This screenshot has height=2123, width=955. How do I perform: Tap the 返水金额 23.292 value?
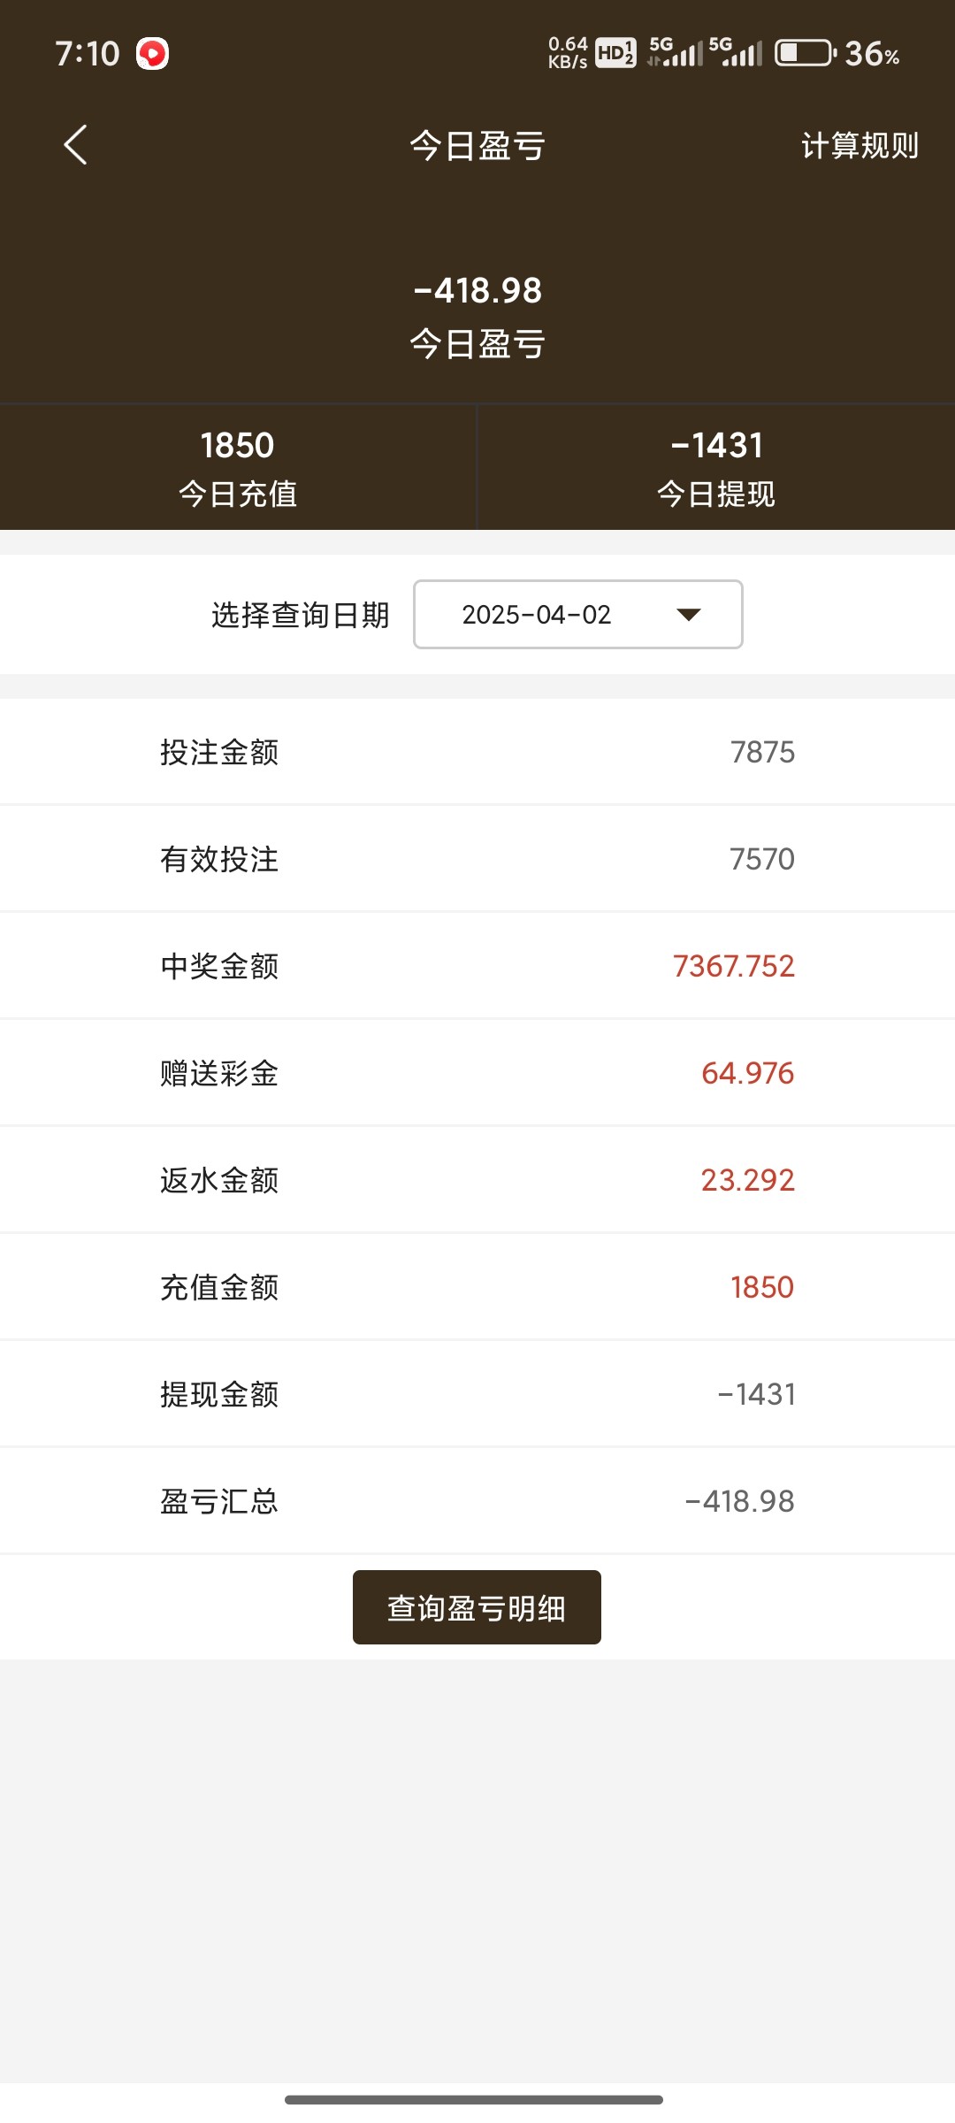[747, 1180]
